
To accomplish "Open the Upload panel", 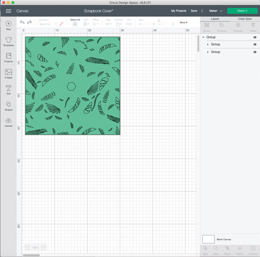I will click(8, 122).
